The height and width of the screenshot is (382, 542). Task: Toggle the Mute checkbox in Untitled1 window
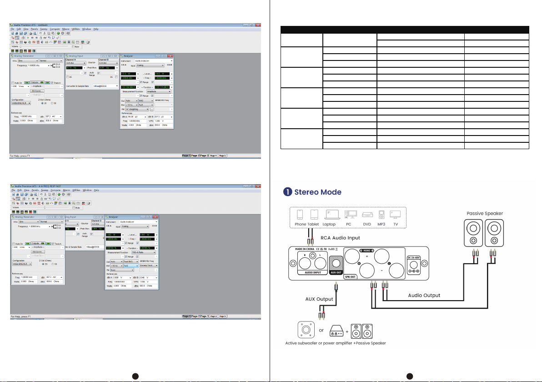[73, 46]
